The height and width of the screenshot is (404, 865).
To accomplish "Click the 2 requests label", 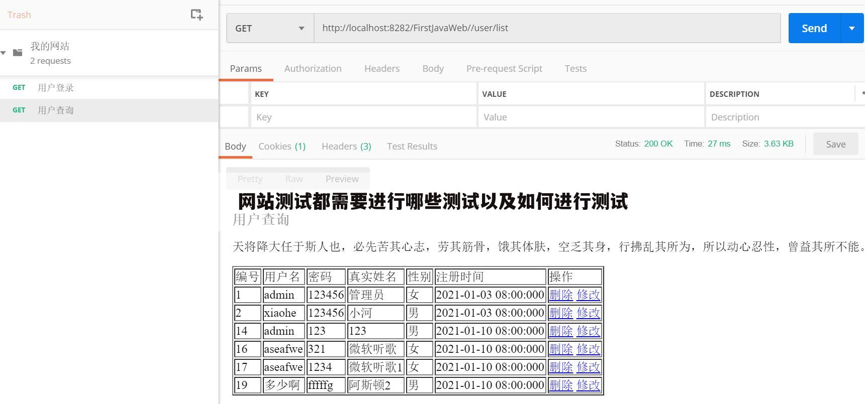I will 50,61.
